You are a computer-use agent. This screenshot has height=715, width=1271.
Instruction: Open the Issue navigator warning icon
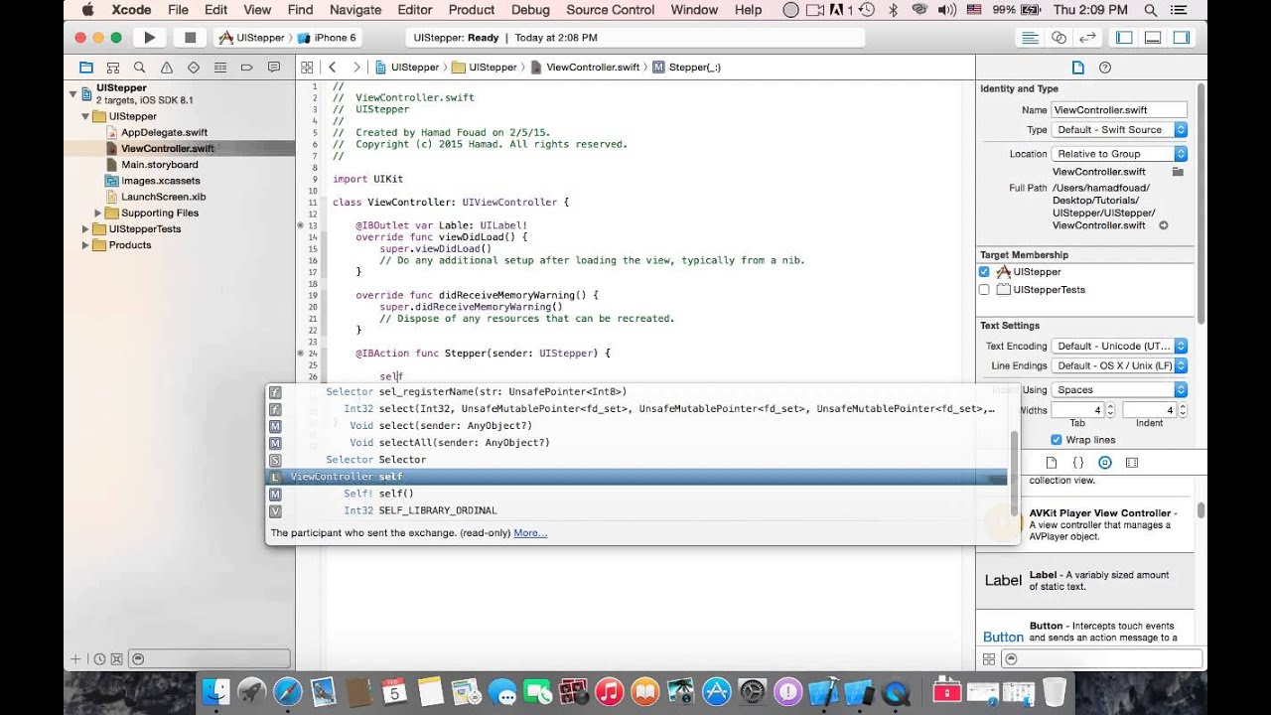click(166, 68)
